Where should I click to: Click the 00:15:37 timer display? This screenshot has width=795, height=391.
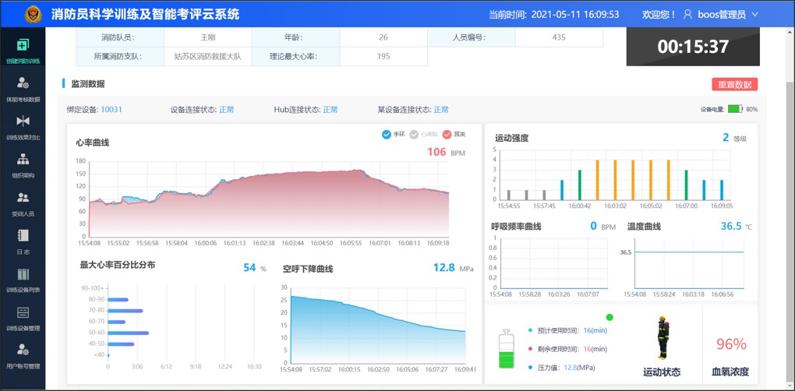pyautogui.click(x=693, y=47)
